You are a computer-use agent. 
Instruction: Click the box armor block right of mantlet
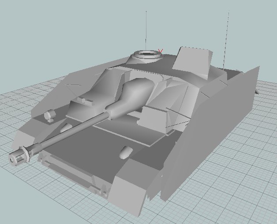[x=154, y=119]
